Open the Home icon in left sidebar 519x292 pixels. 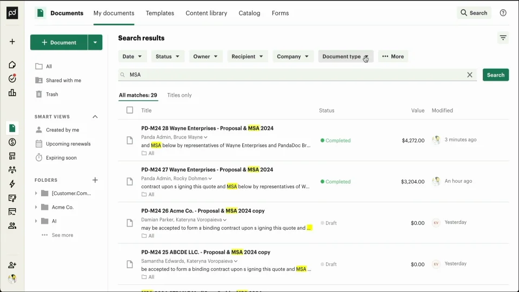pos(12,65)
